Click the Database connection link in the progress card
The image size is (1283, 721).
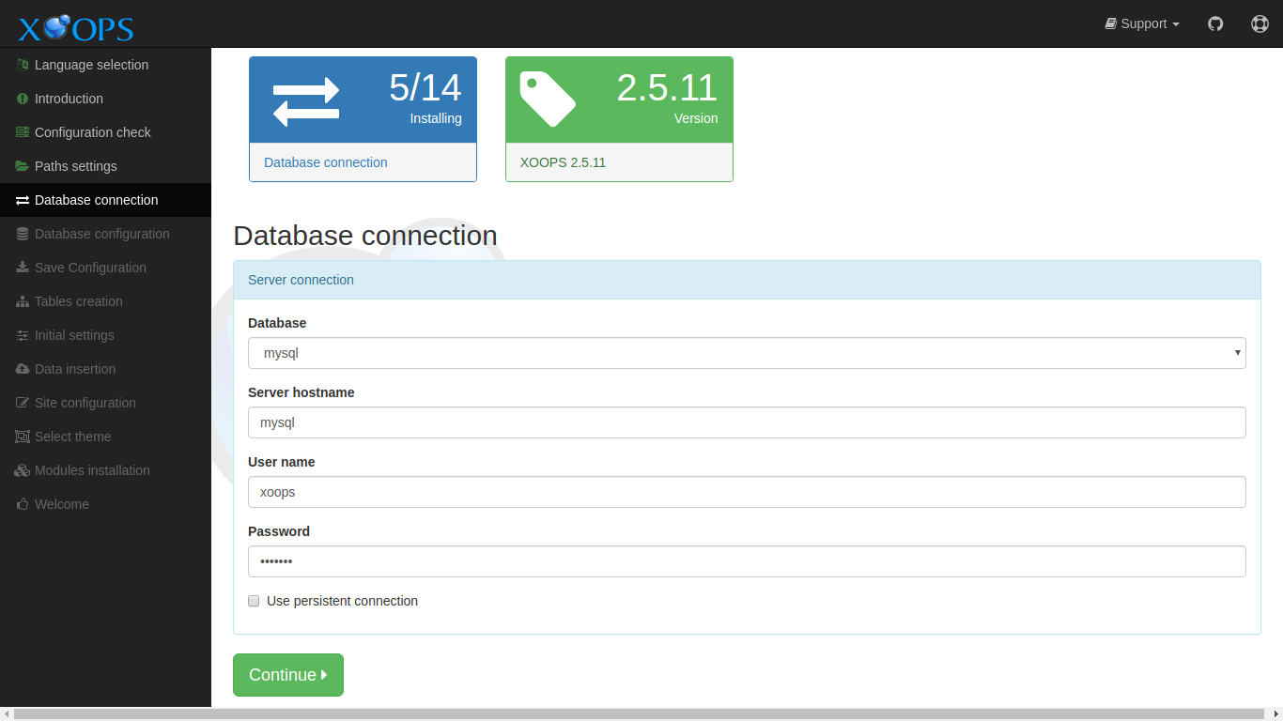pos(325,162)
